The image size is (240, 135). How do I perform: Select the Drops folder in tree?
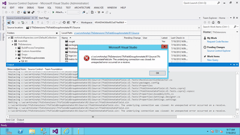pyautogui.click(x=24, y=54)
